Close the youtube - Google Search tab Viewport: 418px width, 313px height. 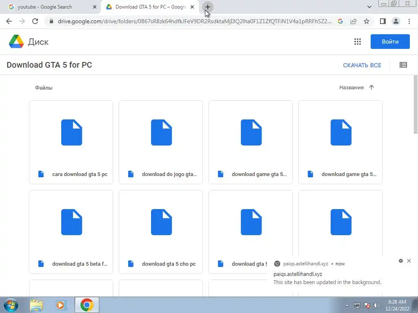[x=94, y=7]
